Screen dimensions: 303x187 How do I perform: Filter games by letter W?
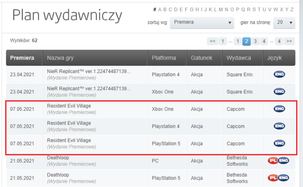(275, 9)
